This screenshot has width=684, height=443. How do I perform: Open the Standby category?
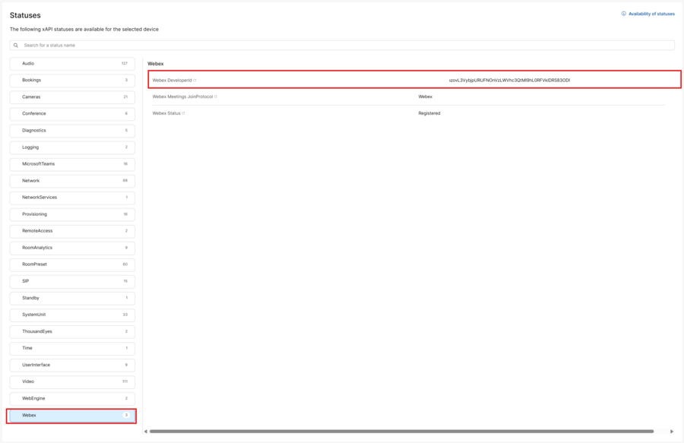coord(72,298)
